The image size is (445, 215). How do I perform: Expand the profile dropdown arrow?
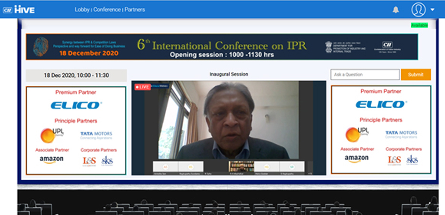(432, 10)
